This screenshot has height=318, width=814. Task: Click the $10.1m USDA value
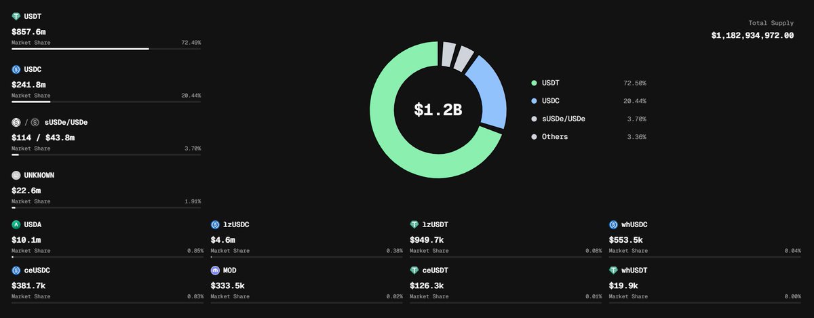(x=26, y=239)
